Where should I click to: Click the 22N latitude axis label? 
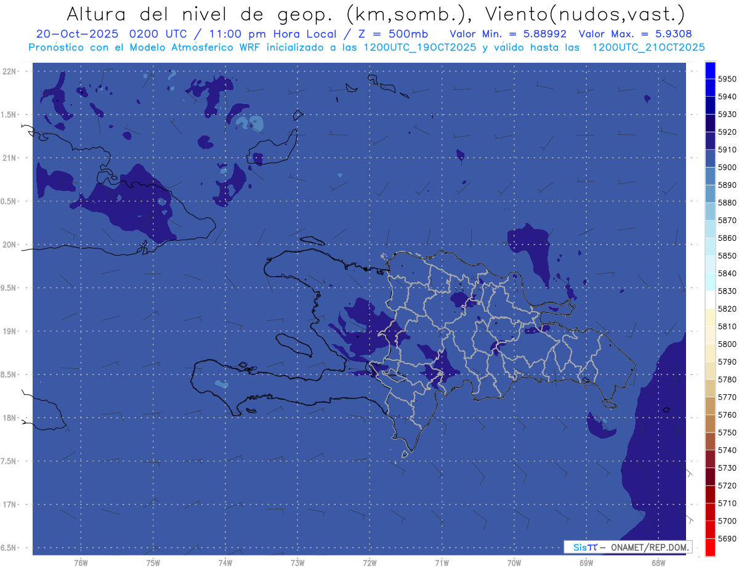(9, 71)
